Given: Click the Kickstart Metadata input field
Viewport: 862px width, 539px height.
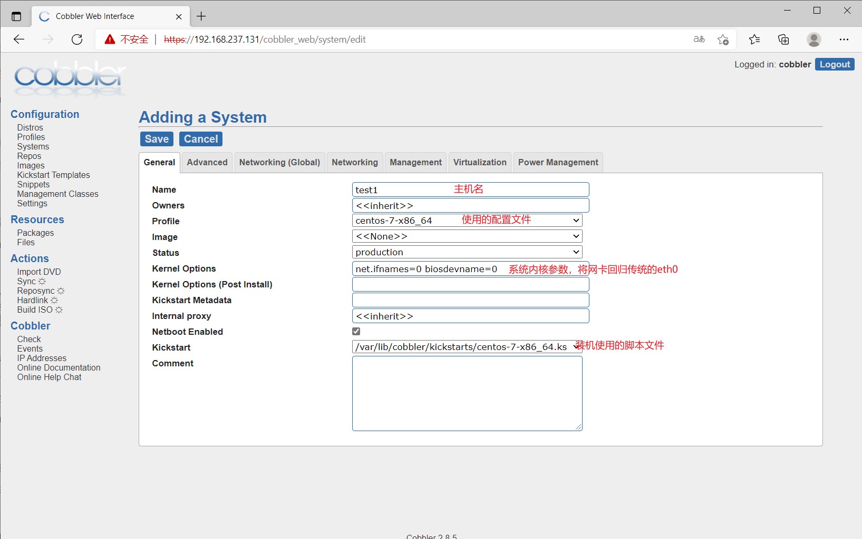Looking at the screenshot, I should (x=471, y=300).
